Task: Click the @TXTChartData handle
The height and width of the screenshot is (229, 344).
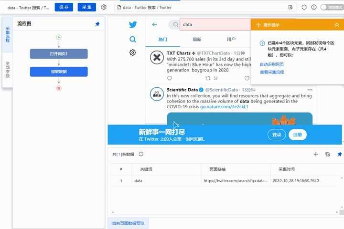Action: (x=213, y=53)
